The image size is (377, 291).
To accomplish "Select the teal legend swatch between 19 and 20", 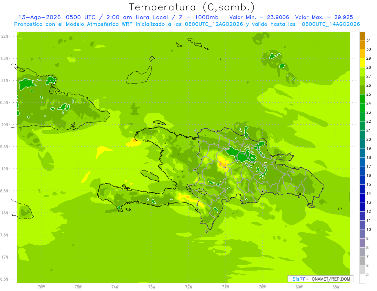I will (x=362, y=144).
